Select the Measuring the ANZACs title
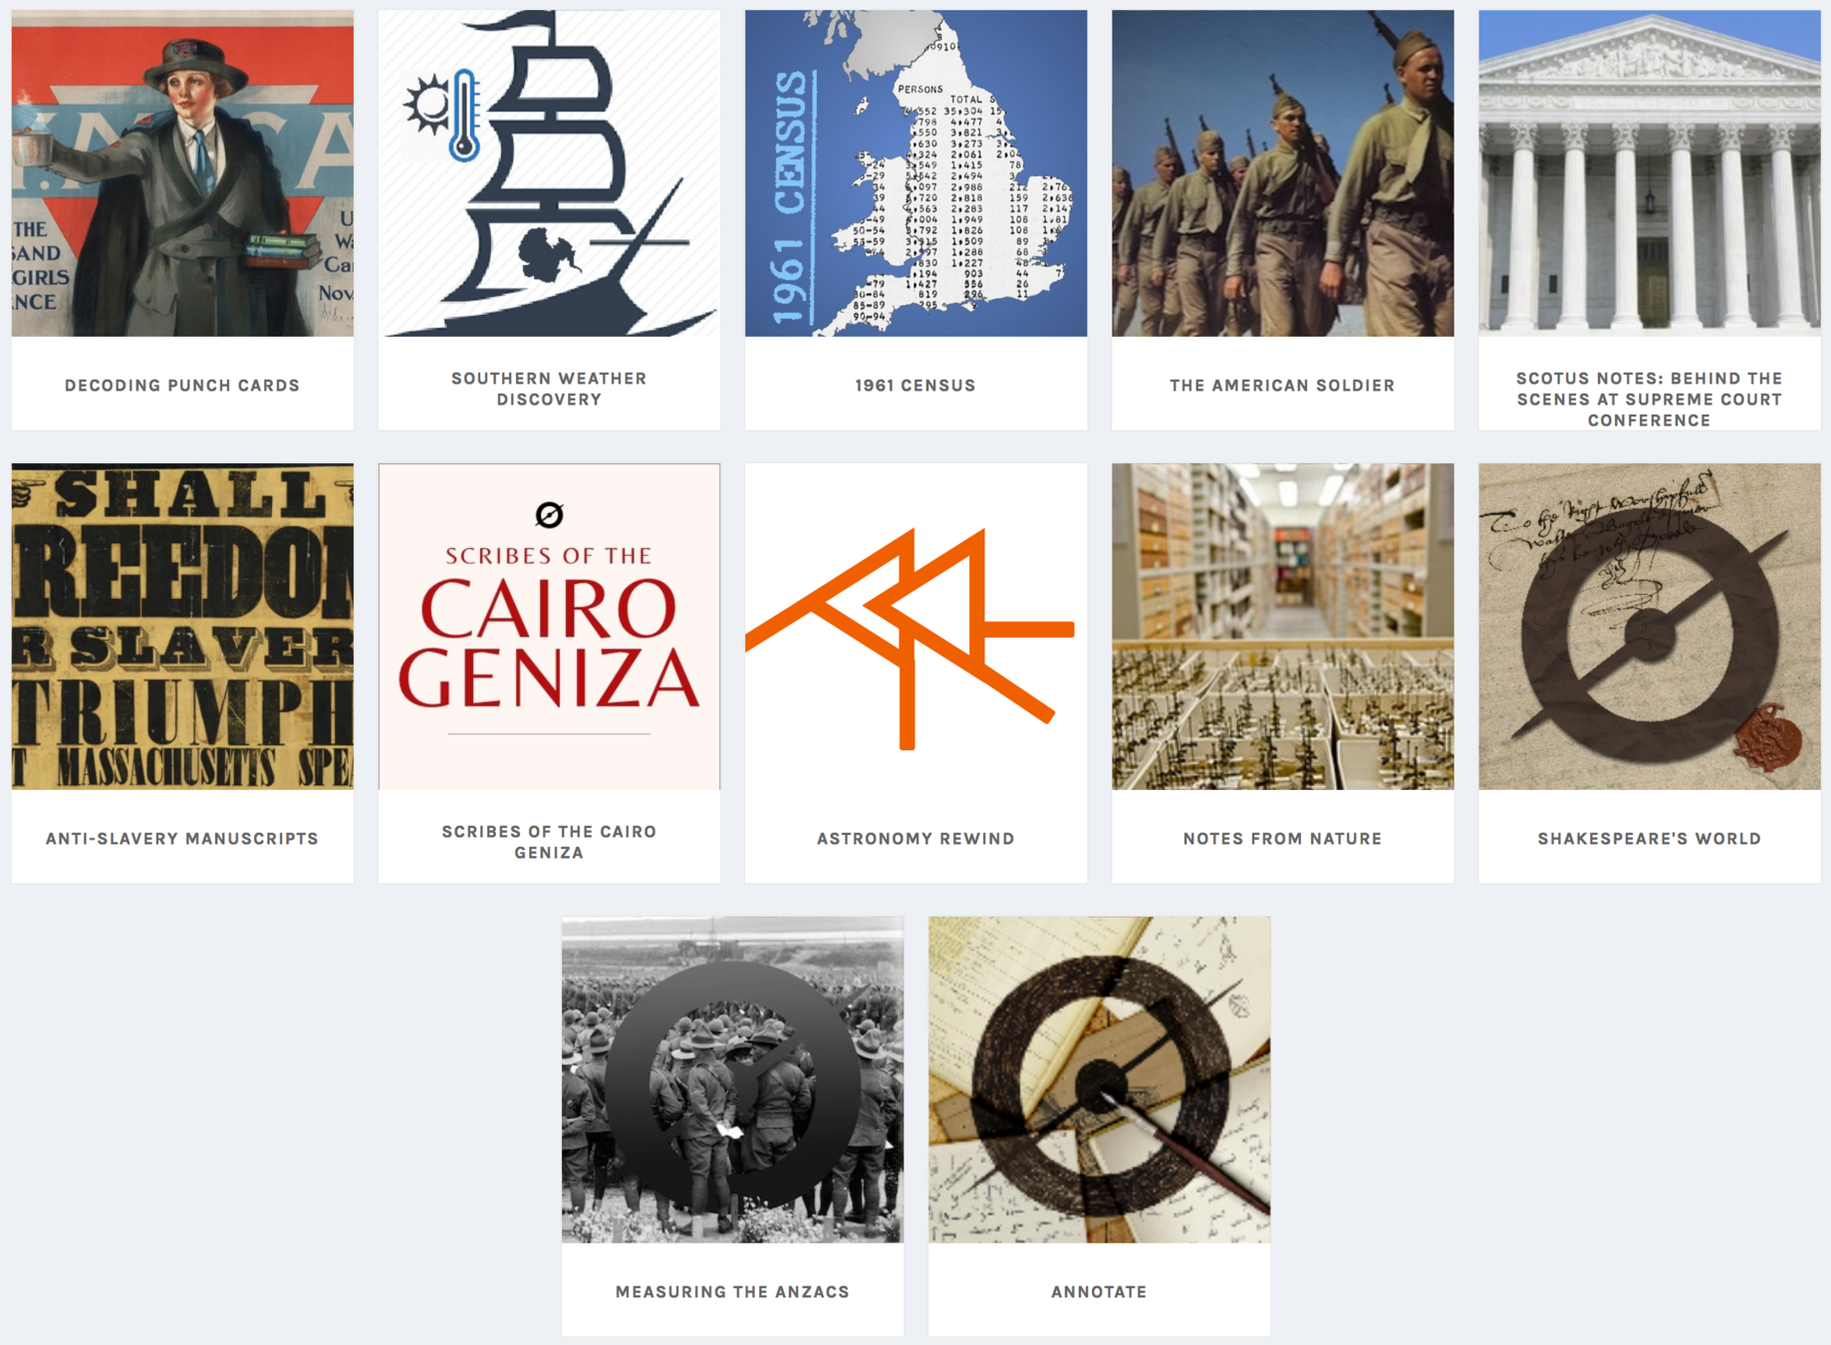 click(x=732, y=1292)
